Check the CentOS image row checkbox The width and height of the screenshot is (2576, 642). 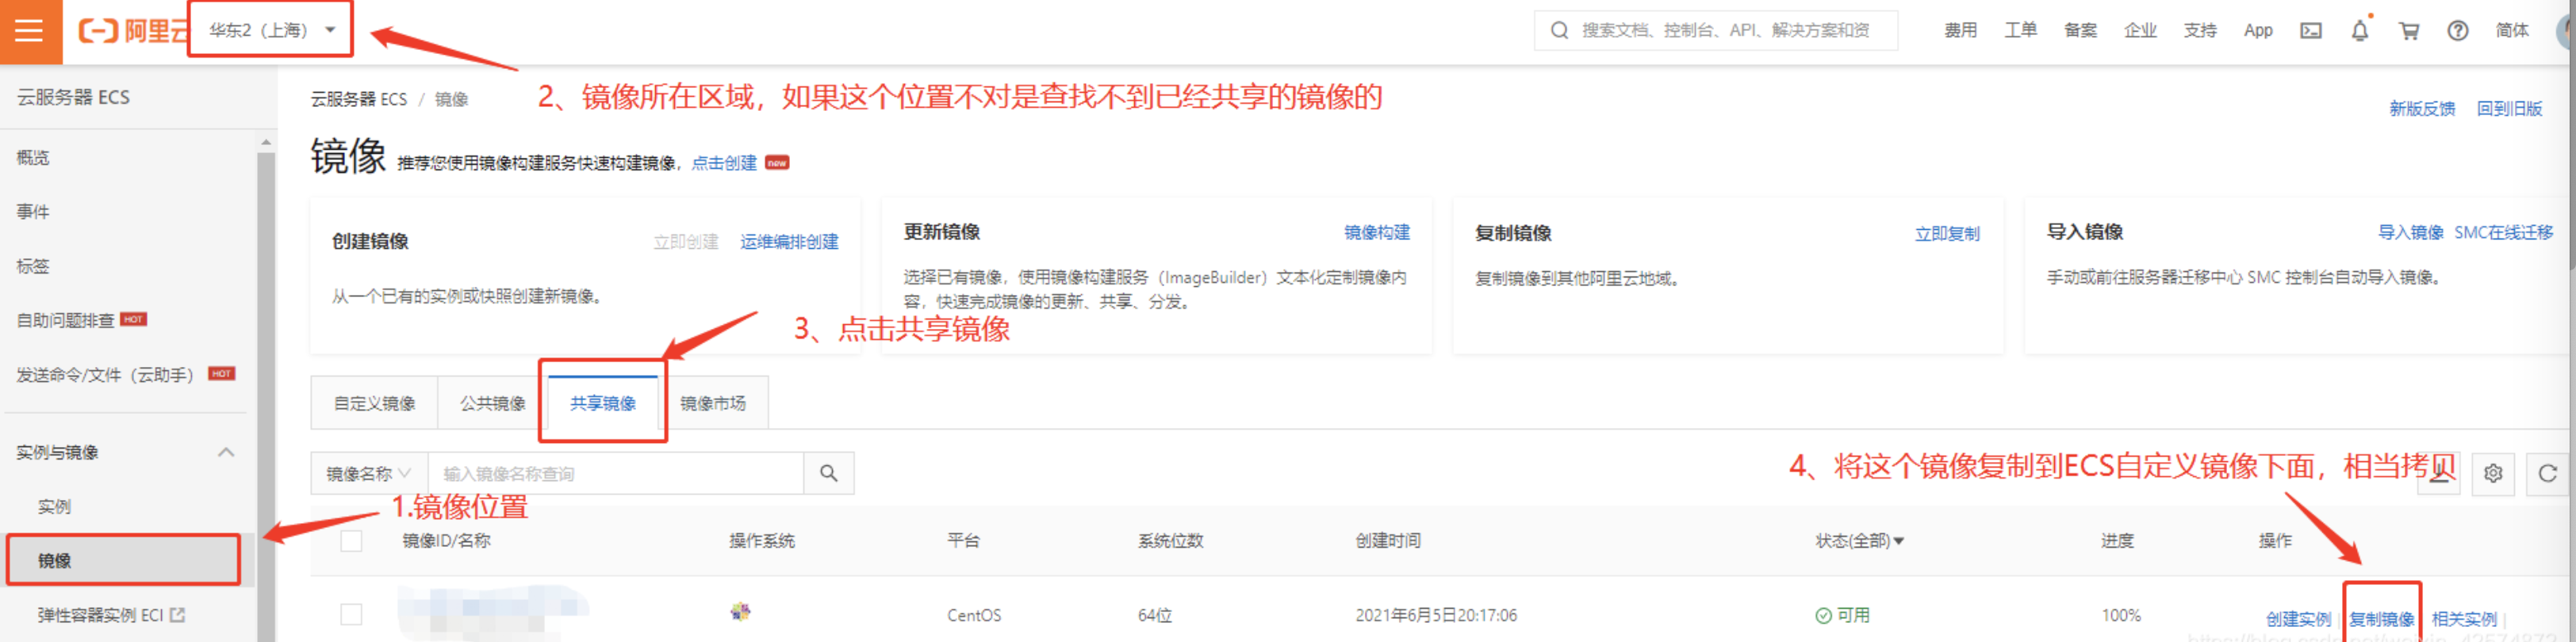[x=351, y=614]
